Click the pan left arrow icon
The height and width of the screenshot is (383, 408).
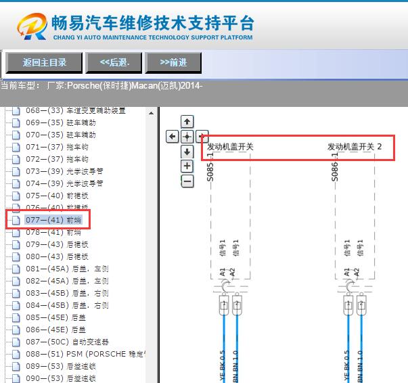point(173,136)
